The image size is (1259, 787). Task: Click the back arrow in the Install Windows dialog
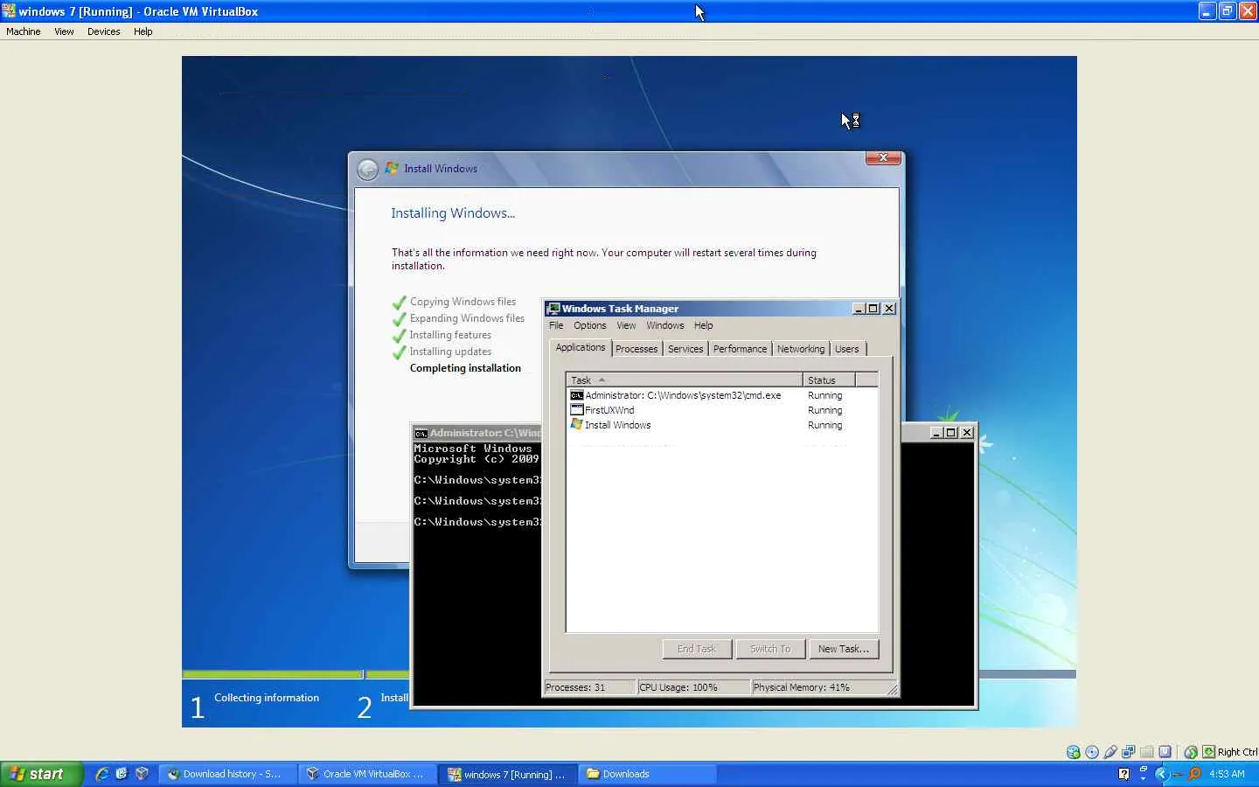[x=368, y=169]
